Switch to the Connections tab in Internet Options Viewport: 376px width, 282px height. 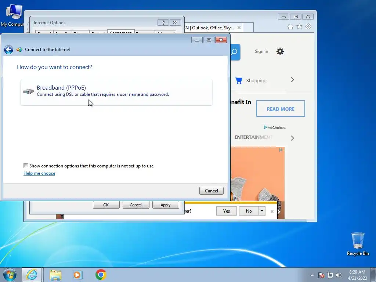[x=121, y=32]
